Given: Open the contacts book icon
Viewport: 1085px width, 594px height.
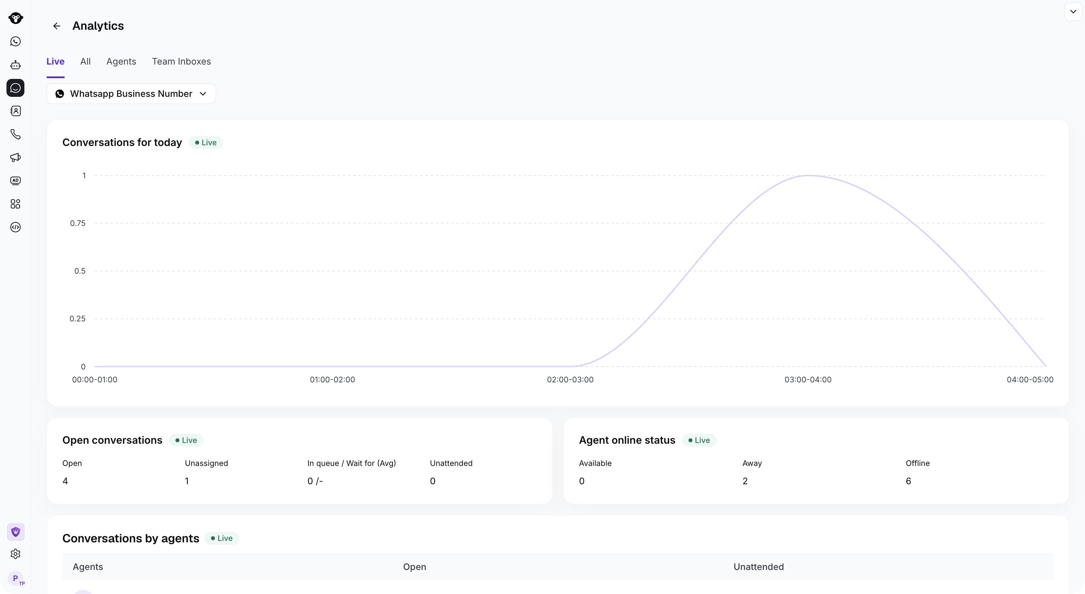Looking at the screenshot, I should 15,111.
